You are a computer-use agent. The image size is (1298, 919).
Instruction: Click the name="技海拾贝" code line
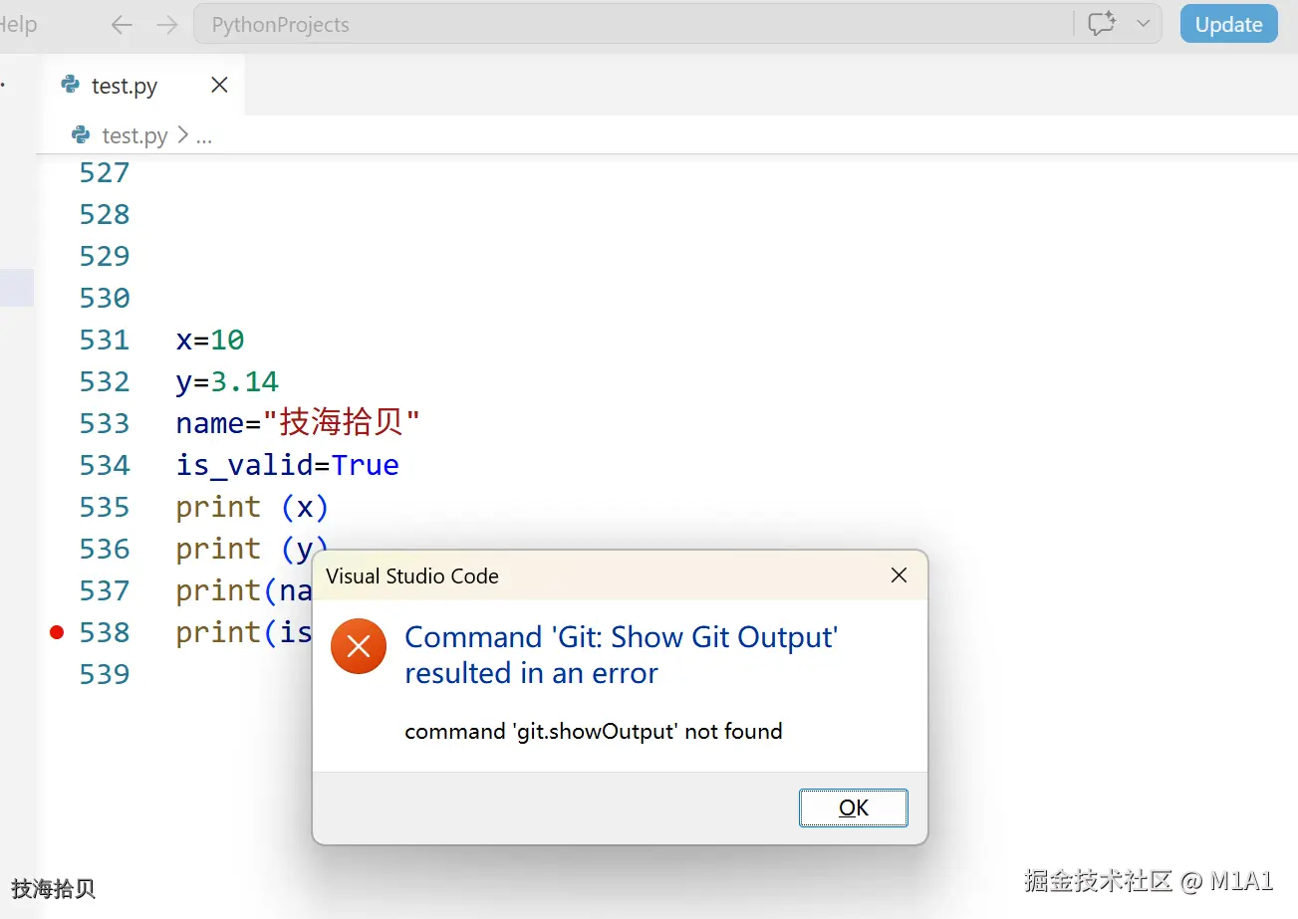coord(298,424)
